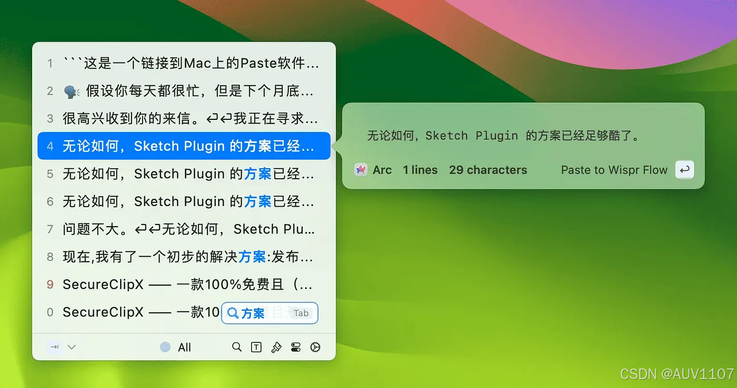Click the magnifier icon inside search field

point(233,313)
